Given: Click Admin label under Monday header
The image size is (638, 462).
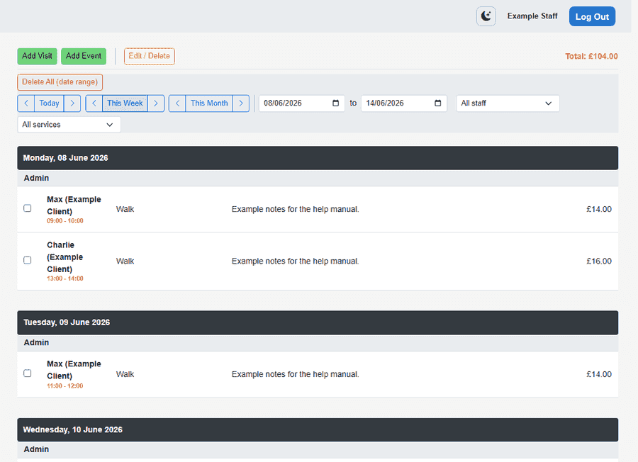Looking at the screenshot, I should [x=36, y=178].
